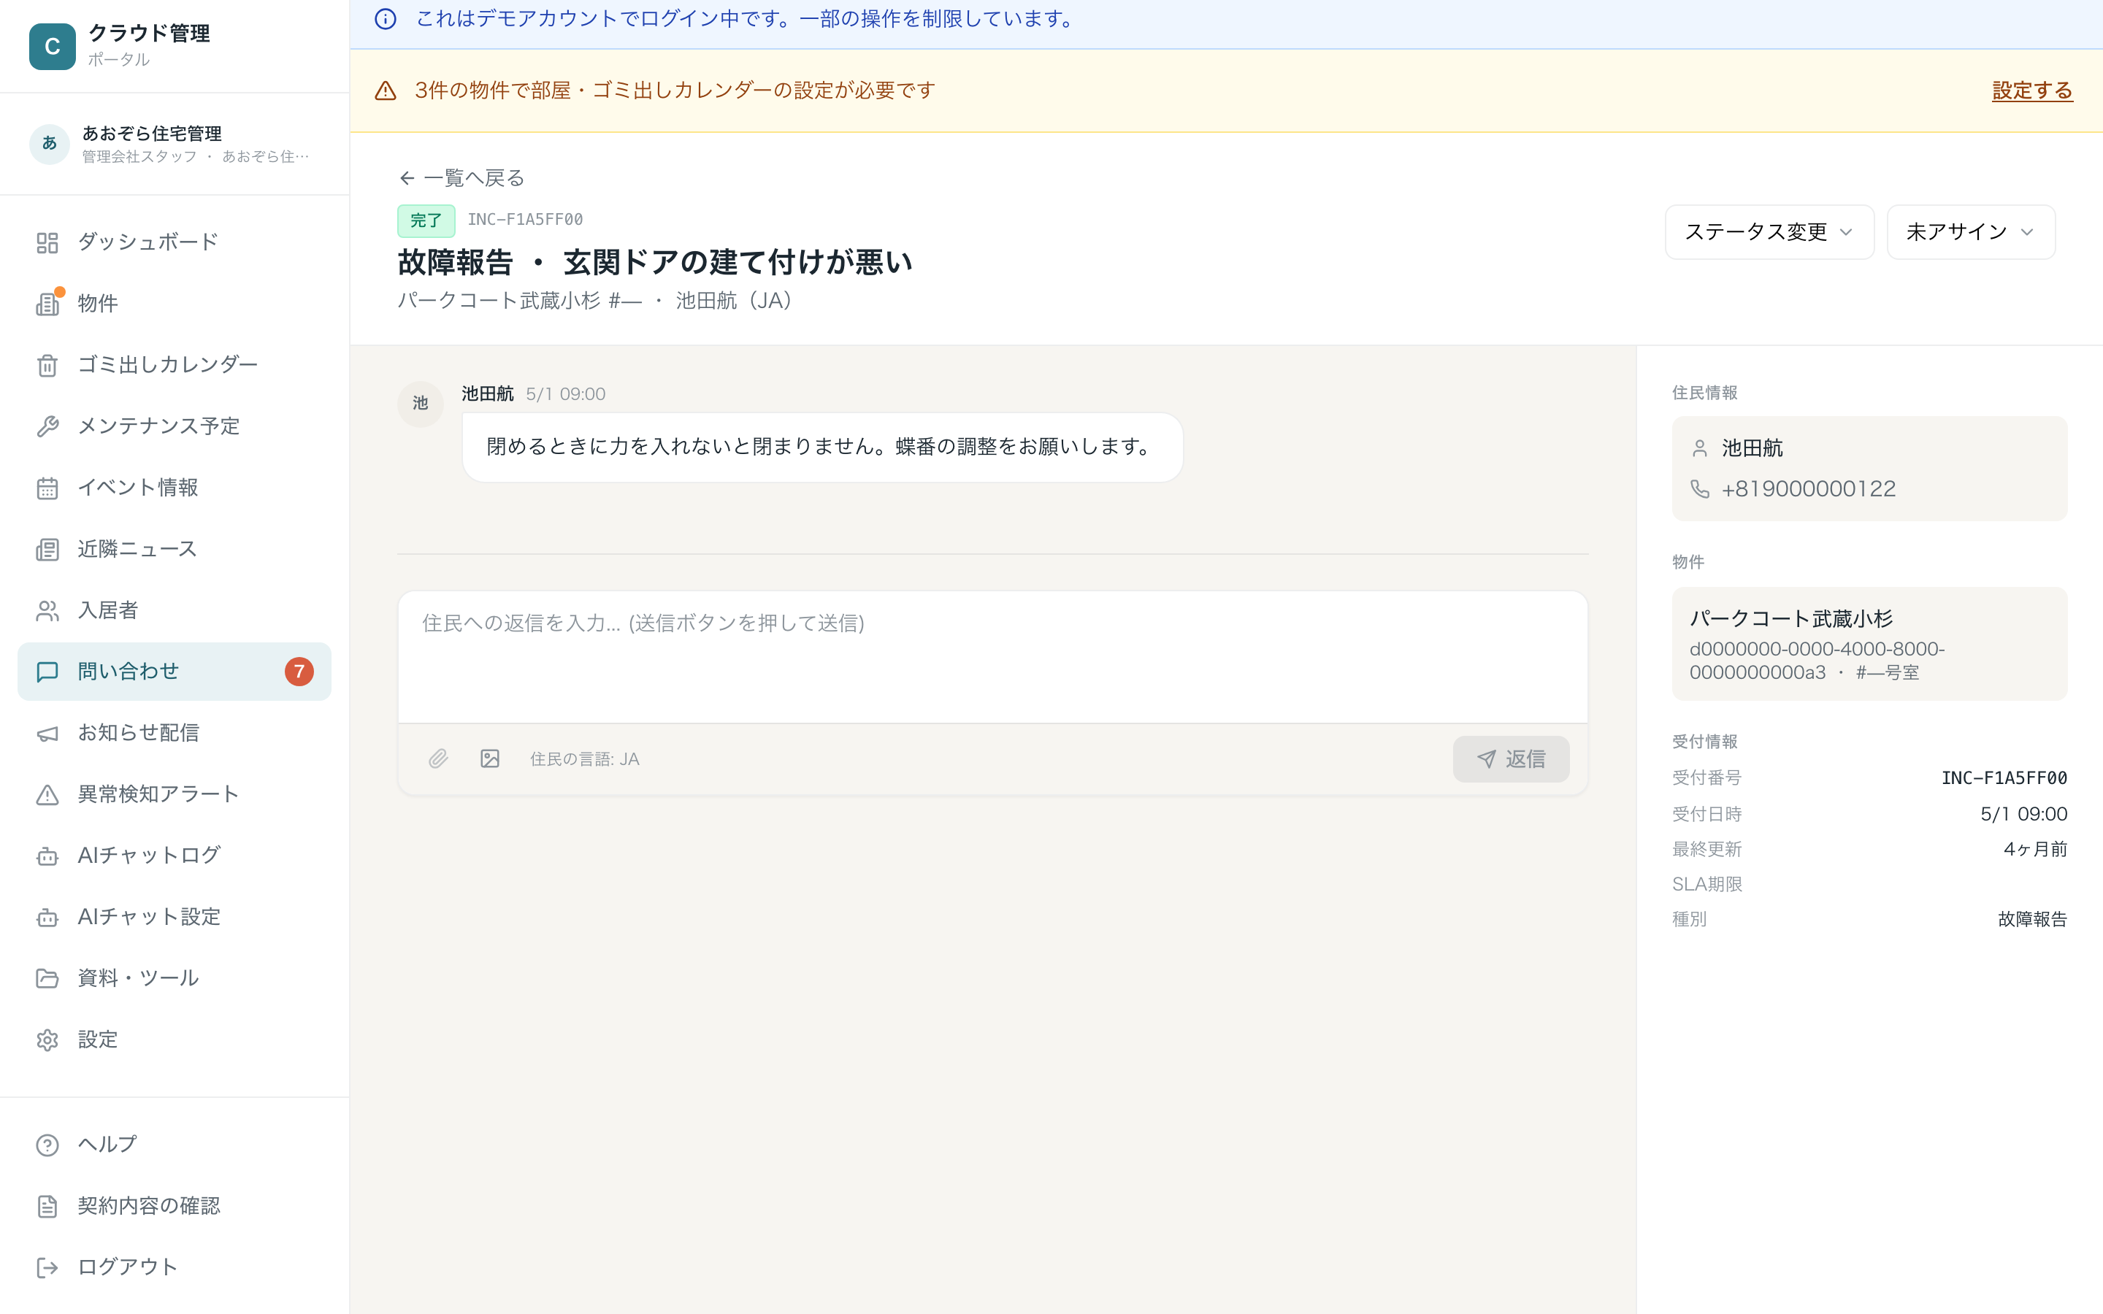Click the イベント情報 calendar icon
The height and width of the screenshot is (1314, 2103).
[x=47, y=488]
